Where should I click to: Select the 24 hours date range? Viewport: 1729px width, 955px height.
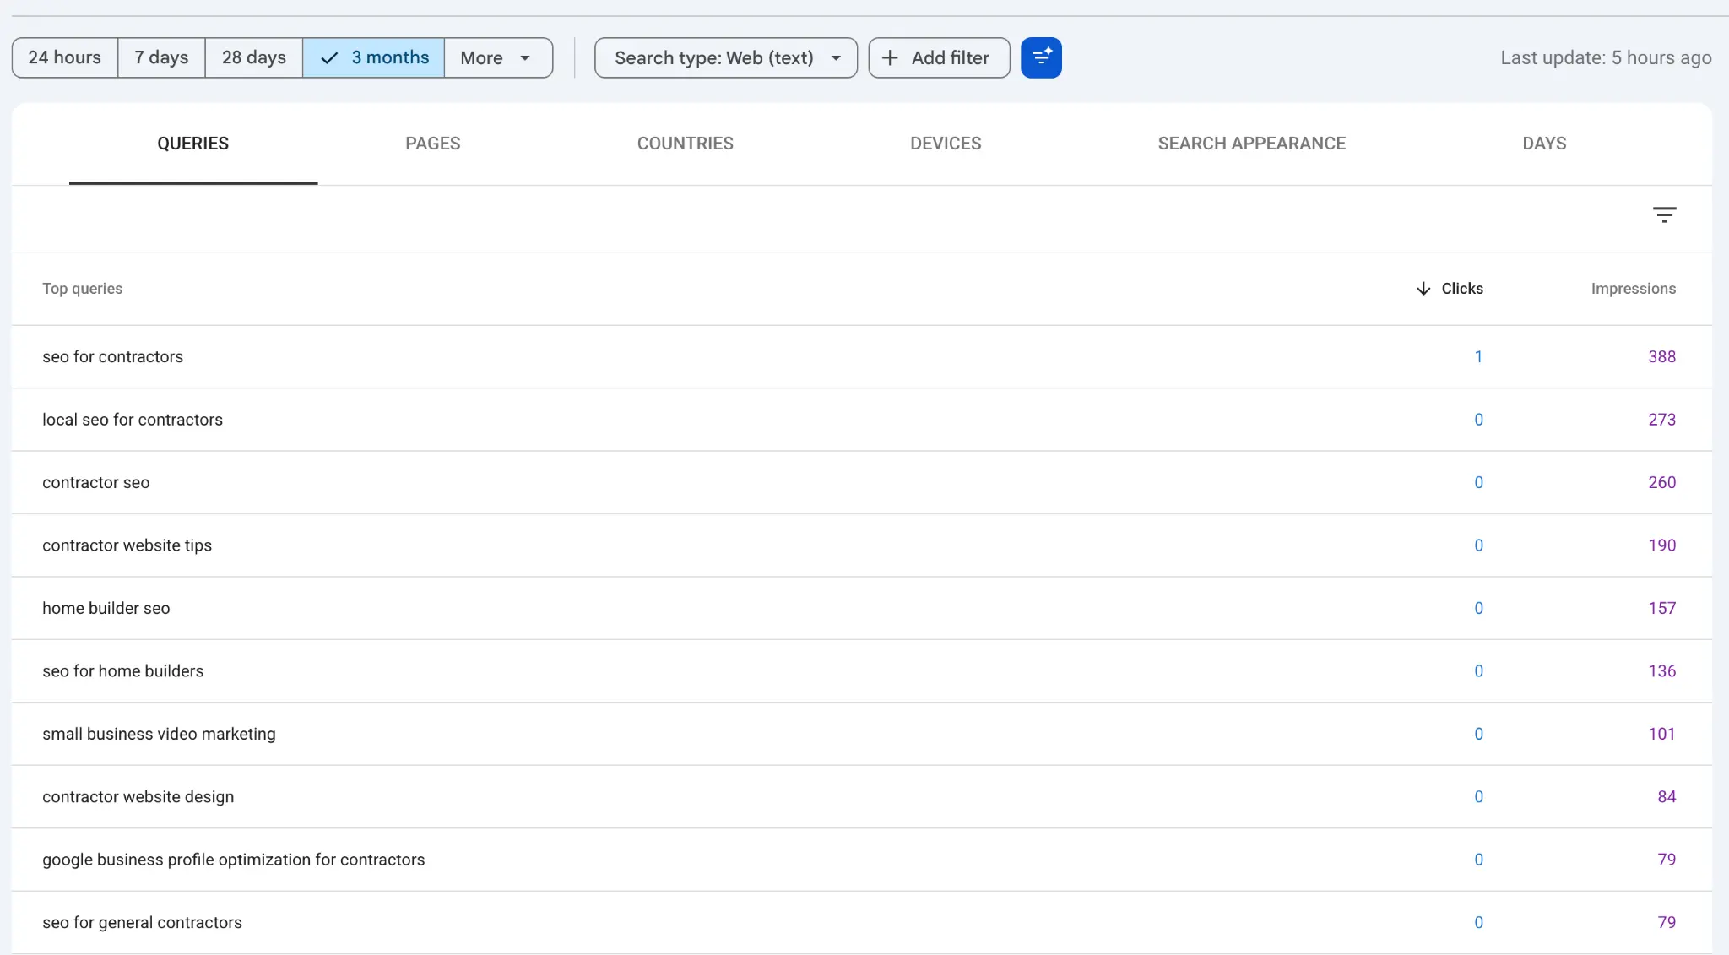pyautogui.click(x=65, y=57)
